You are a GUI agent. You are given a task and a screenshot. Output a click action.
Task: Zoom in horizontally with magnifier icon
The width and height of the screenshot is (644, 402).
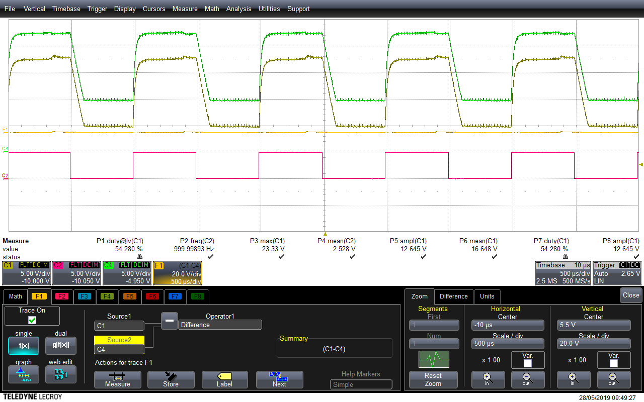click(x=487, y=380)
